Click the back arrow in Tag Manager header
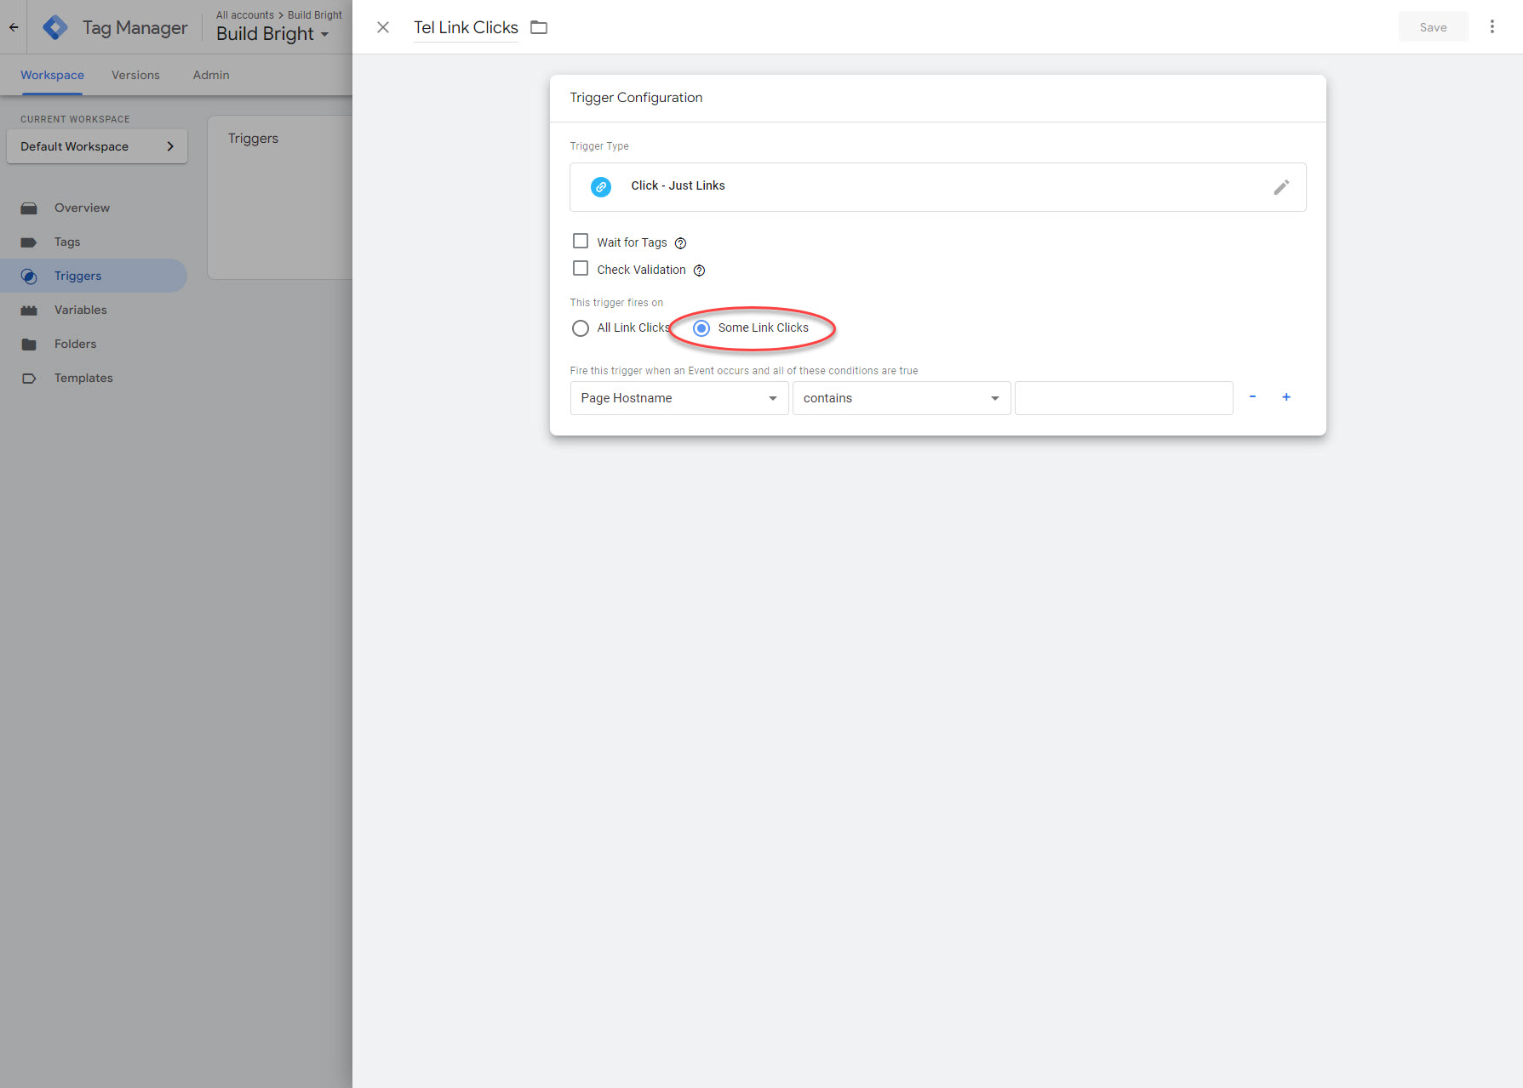Viewport: 1523px width, 1088px height. 14,27
